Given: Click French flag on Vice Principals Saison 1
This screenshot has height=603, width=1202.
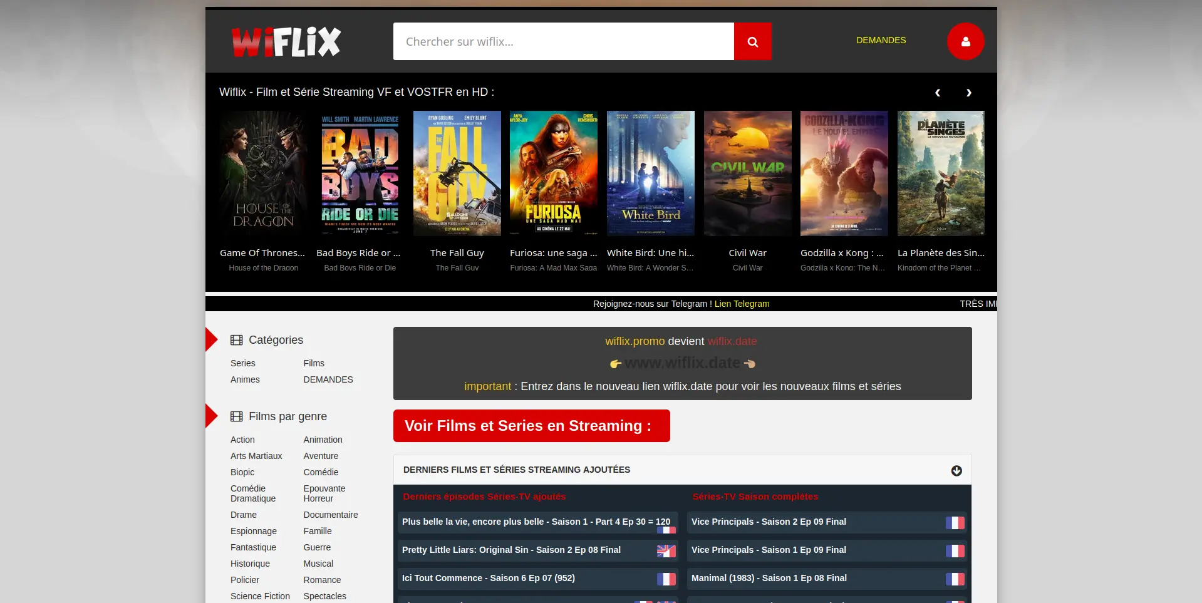Looking at the screenshot, I should (x=955, y=550).
